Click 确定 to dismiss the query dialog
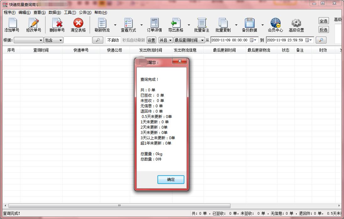The image size is (344, 219). 171,180
